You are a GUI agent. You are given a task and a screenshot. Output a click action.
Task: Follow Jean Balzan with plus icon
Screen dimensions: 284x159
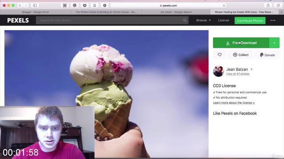(x=252, y=69)
